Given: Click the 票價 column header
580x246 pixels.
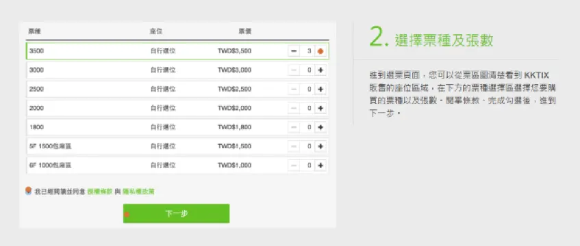Looking at the screenshot, I should [245, 31].
